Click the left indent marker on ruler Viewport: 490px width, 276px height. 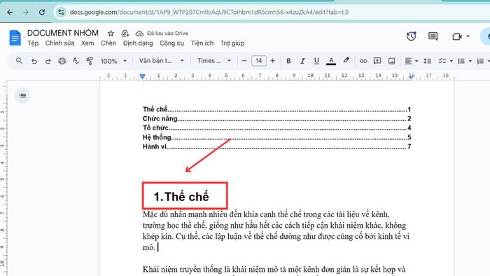pyautogui.click(x=142, y=76)
